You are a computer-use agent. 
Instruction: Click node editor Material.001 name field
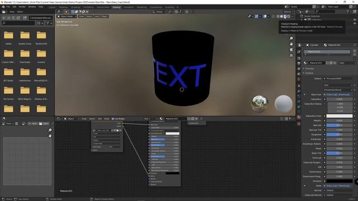(x=175, y=119)
